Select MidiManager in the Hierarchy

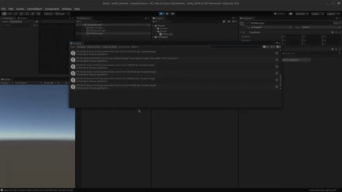96,34
